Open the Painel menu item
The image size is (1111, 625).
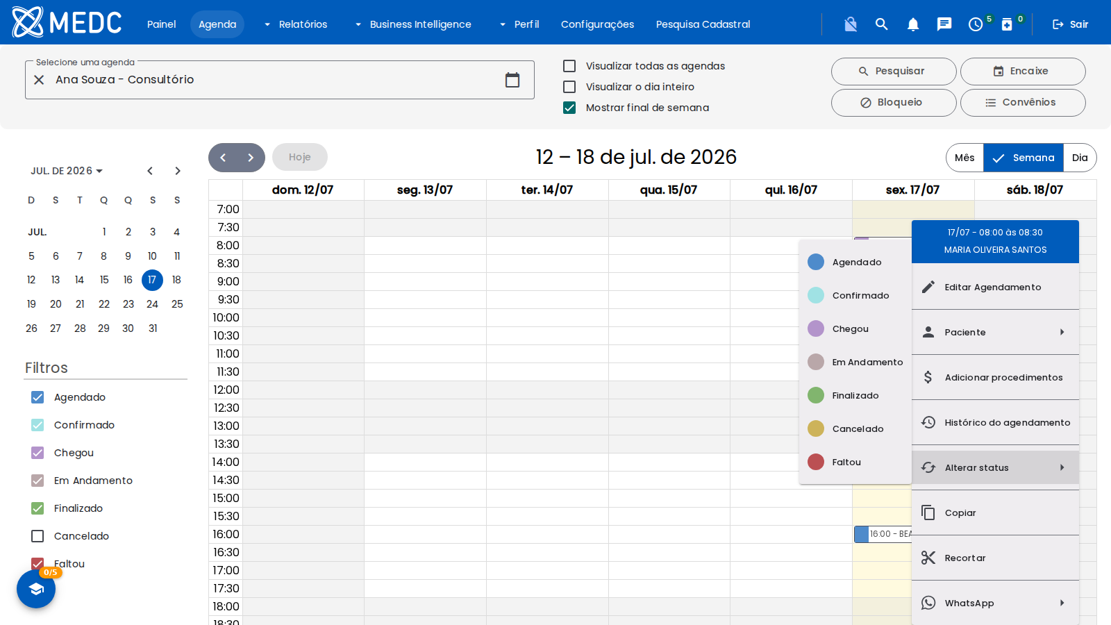(162, 24)
